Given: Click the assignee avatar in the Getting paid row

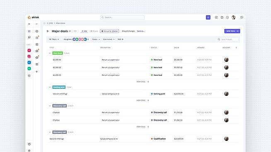Looking at the screenshot, I should (226, 94).
